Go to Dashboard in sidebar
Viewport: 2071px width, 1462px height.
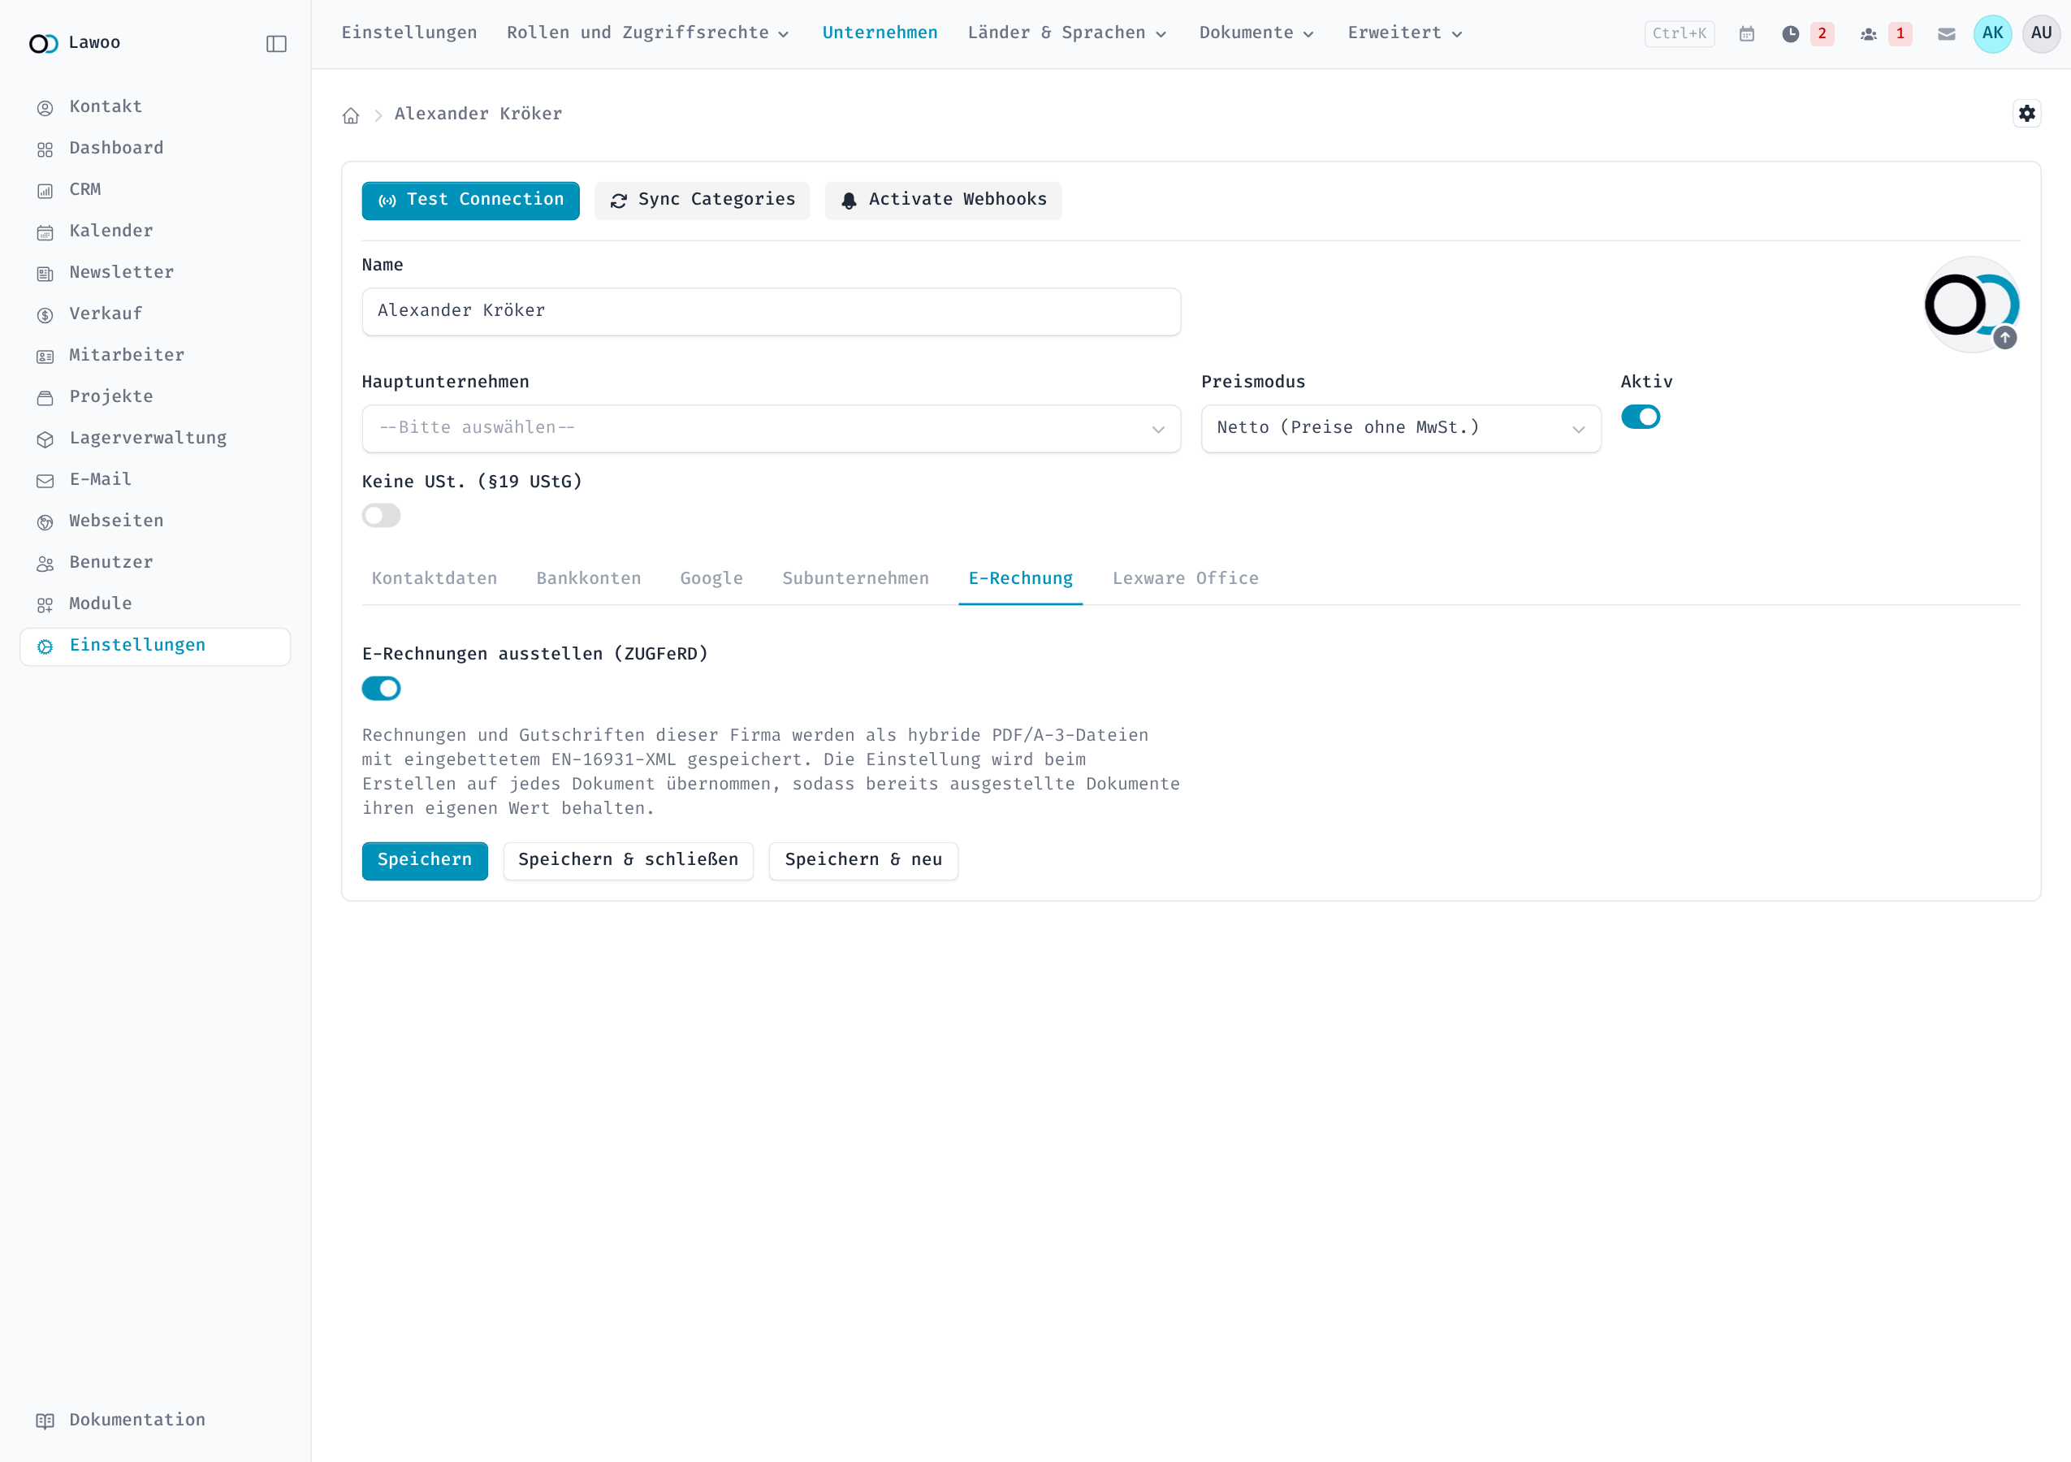[x=155, y=149]
